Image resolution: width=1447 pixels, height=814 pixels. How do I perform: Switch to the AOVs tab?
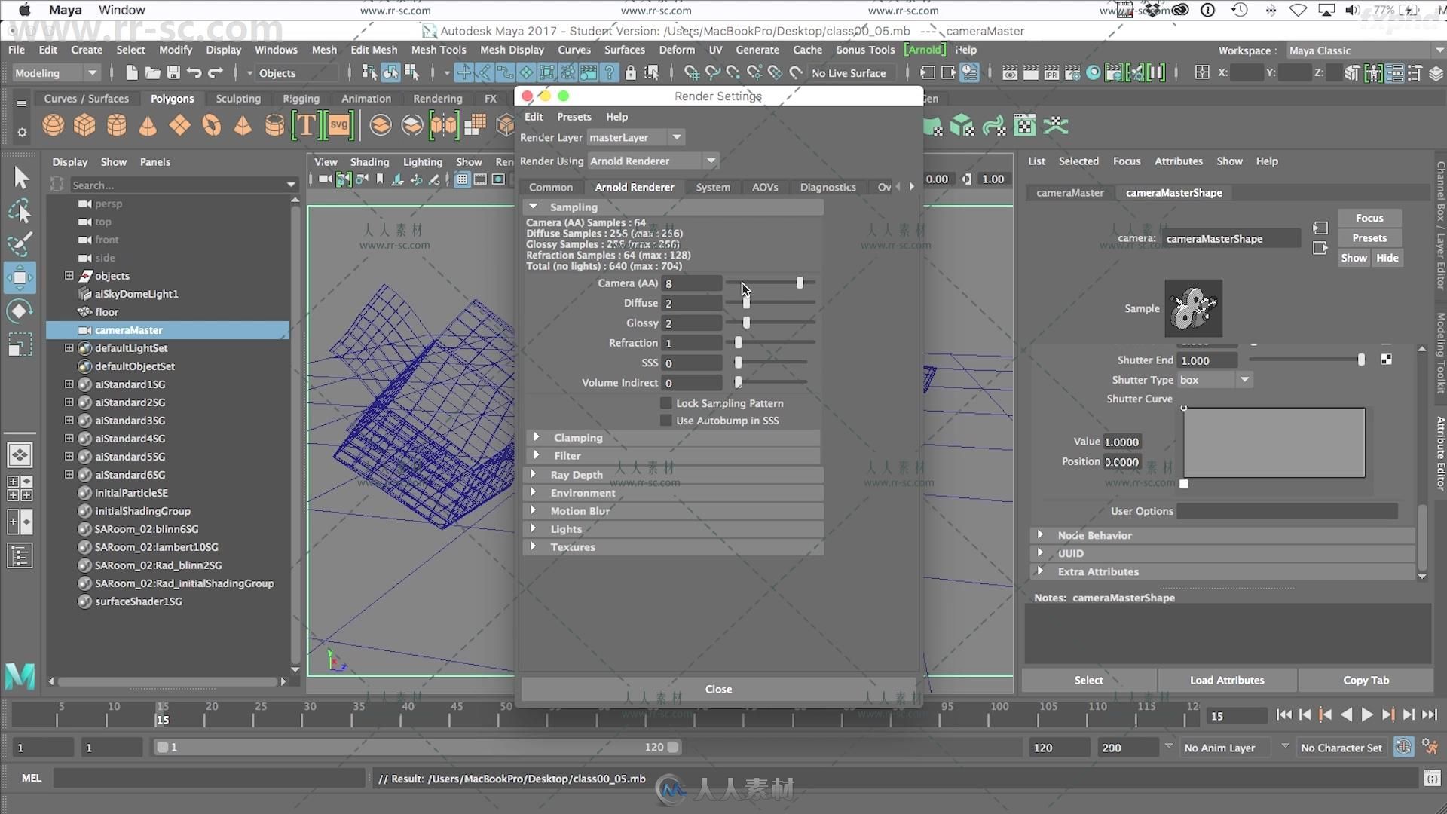pyautogui.click(x=764, y=187)
